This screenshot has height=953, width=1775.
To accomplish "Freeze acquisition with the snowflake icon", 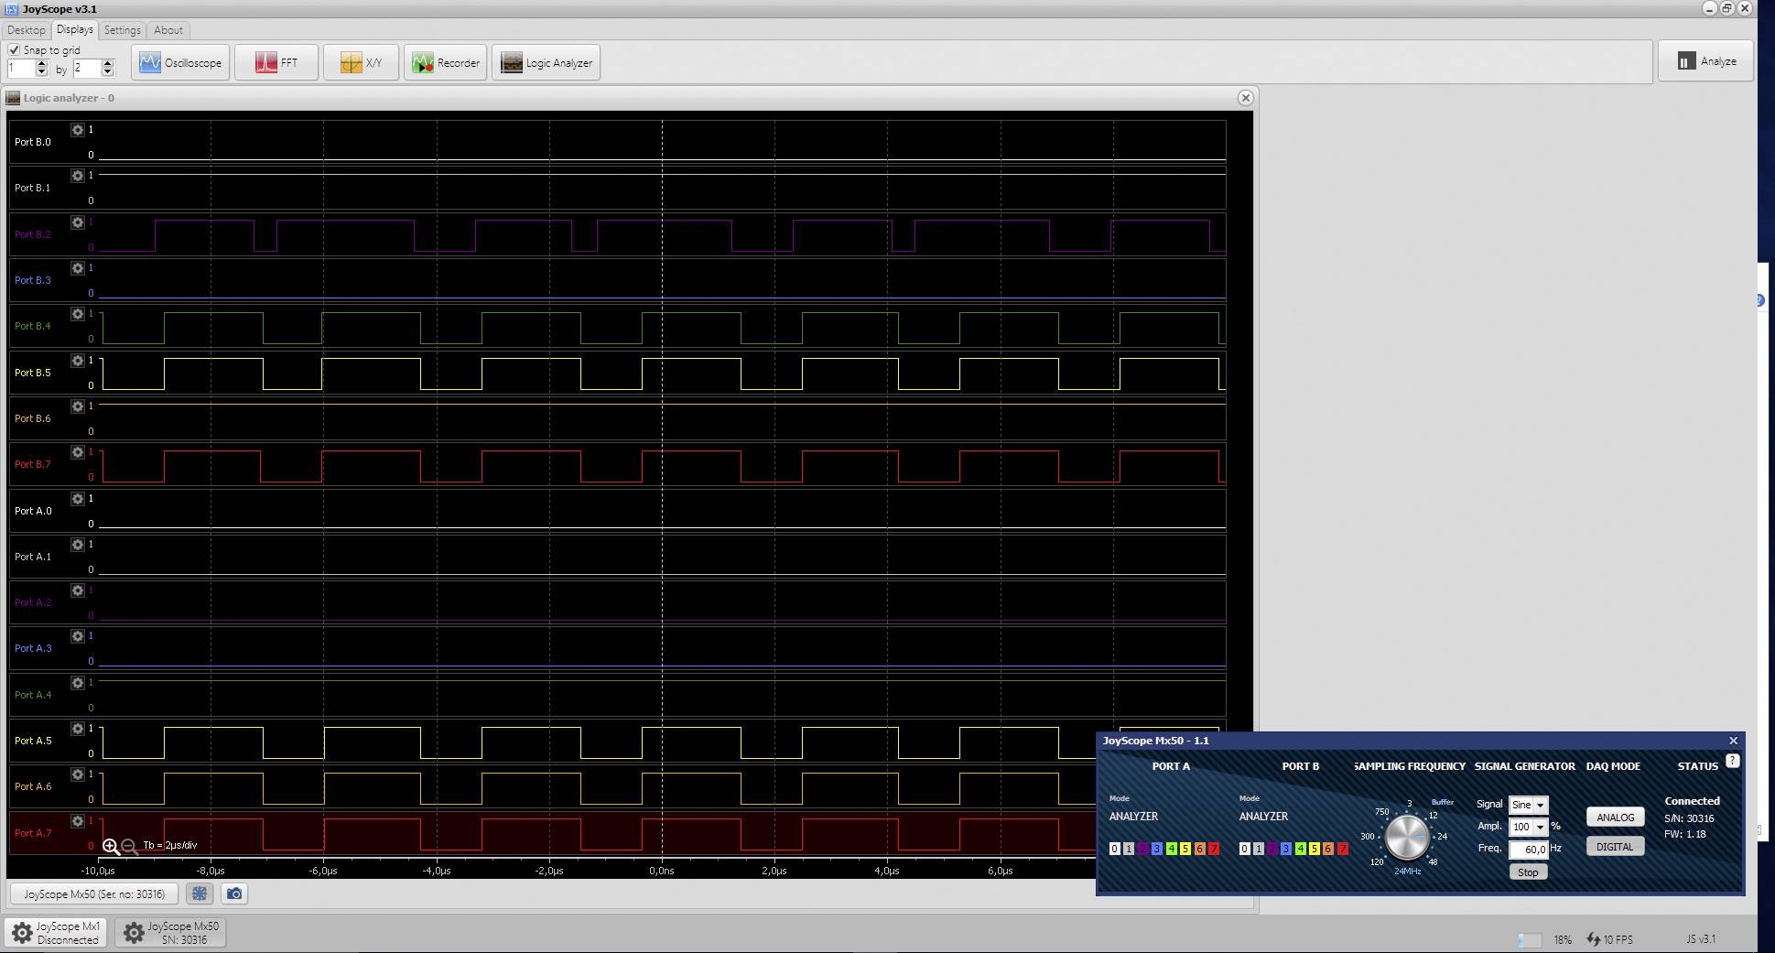I will pyautogui.click(x=200, y=894).
